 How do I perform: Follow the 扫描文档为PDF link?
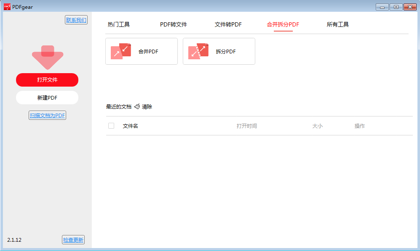(47, 116)
